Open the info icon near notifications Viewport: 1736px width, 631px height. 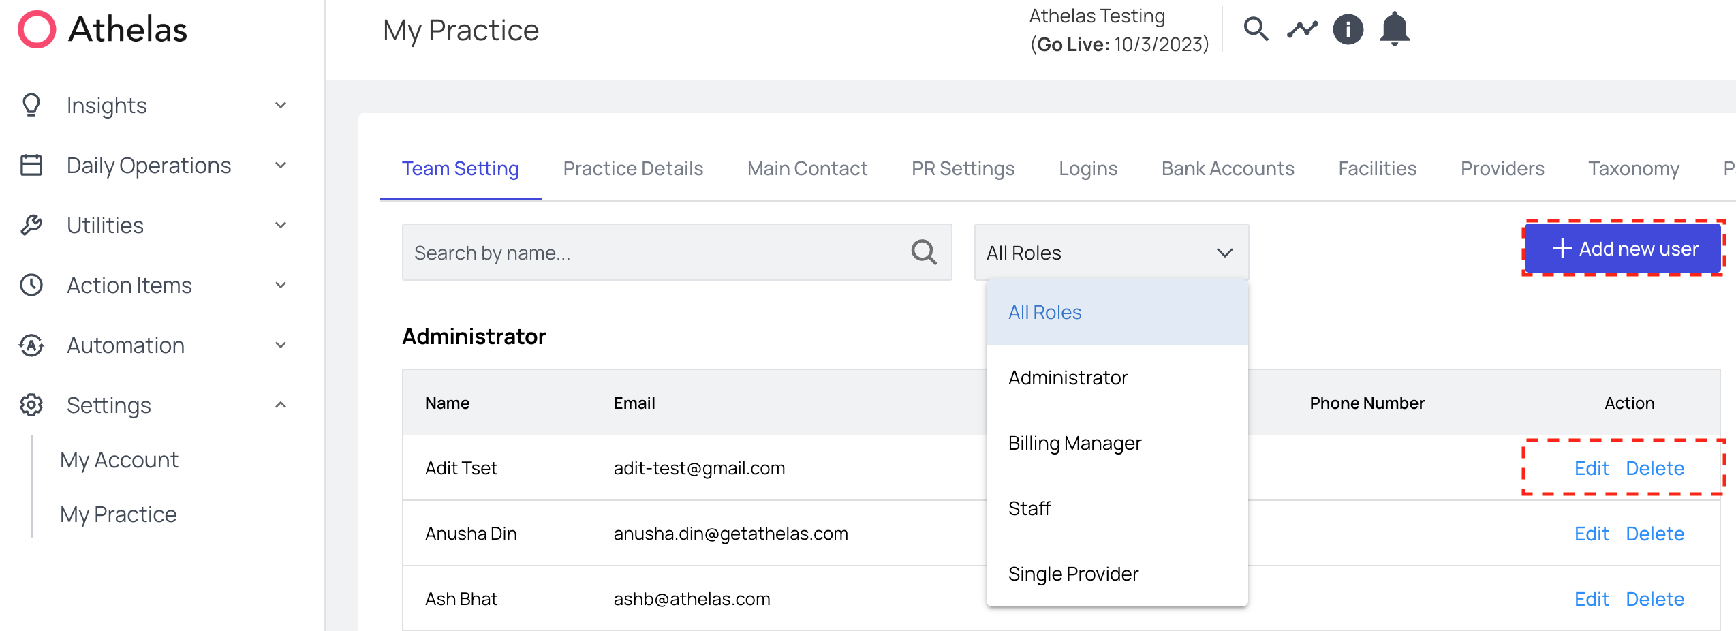pyautogui.click(x=1347, y=29)
